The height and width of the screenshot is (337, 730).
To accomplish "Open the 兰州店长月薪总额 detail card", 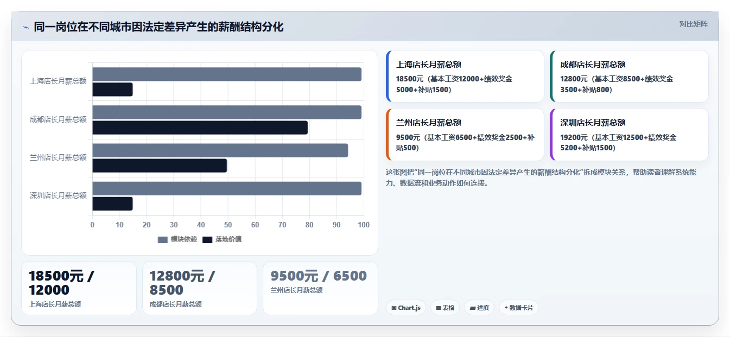I will point(465,135).
